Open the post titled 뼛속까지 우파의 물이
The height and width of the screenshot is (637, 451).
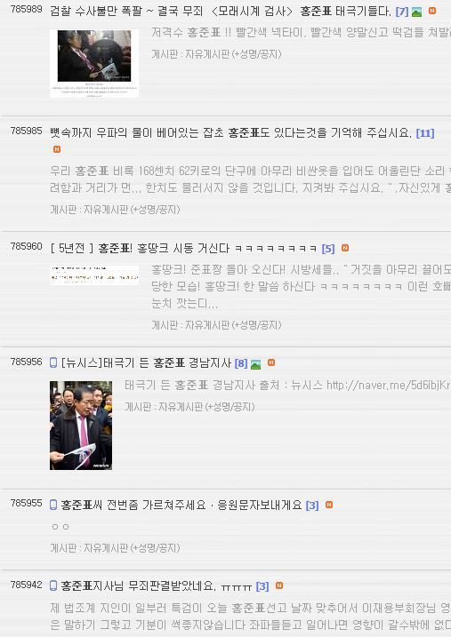(x=230, y=133)
